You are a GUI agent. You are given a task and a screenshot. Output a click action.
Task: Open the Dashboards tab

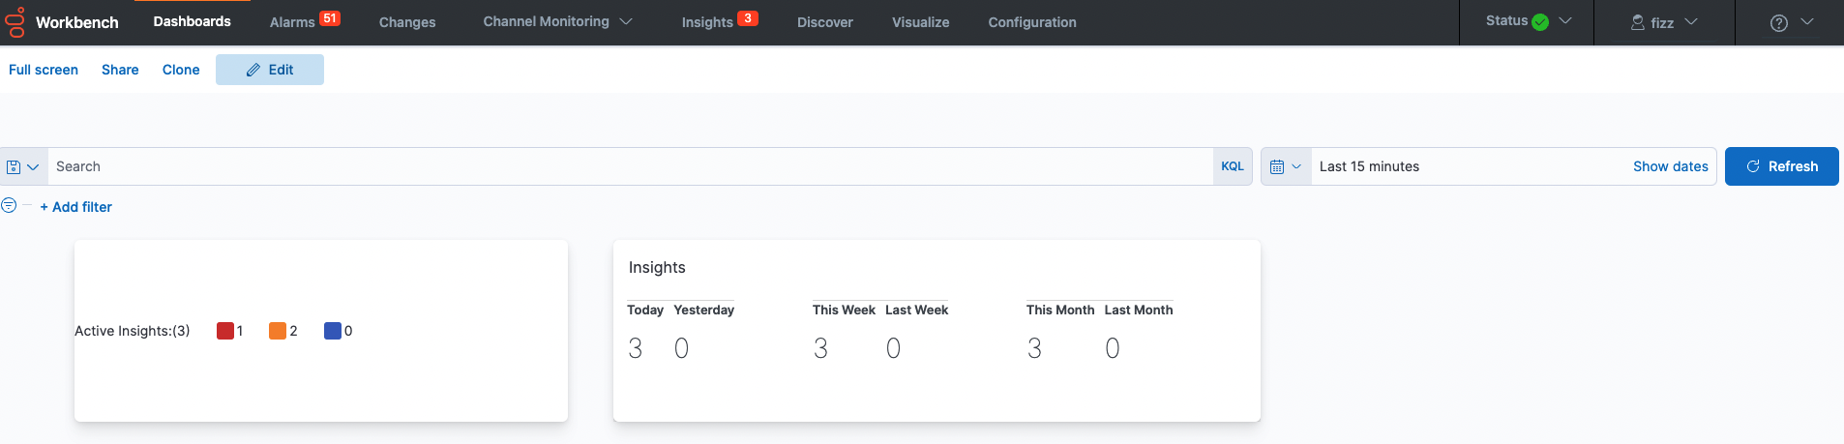tap(192, 21)
